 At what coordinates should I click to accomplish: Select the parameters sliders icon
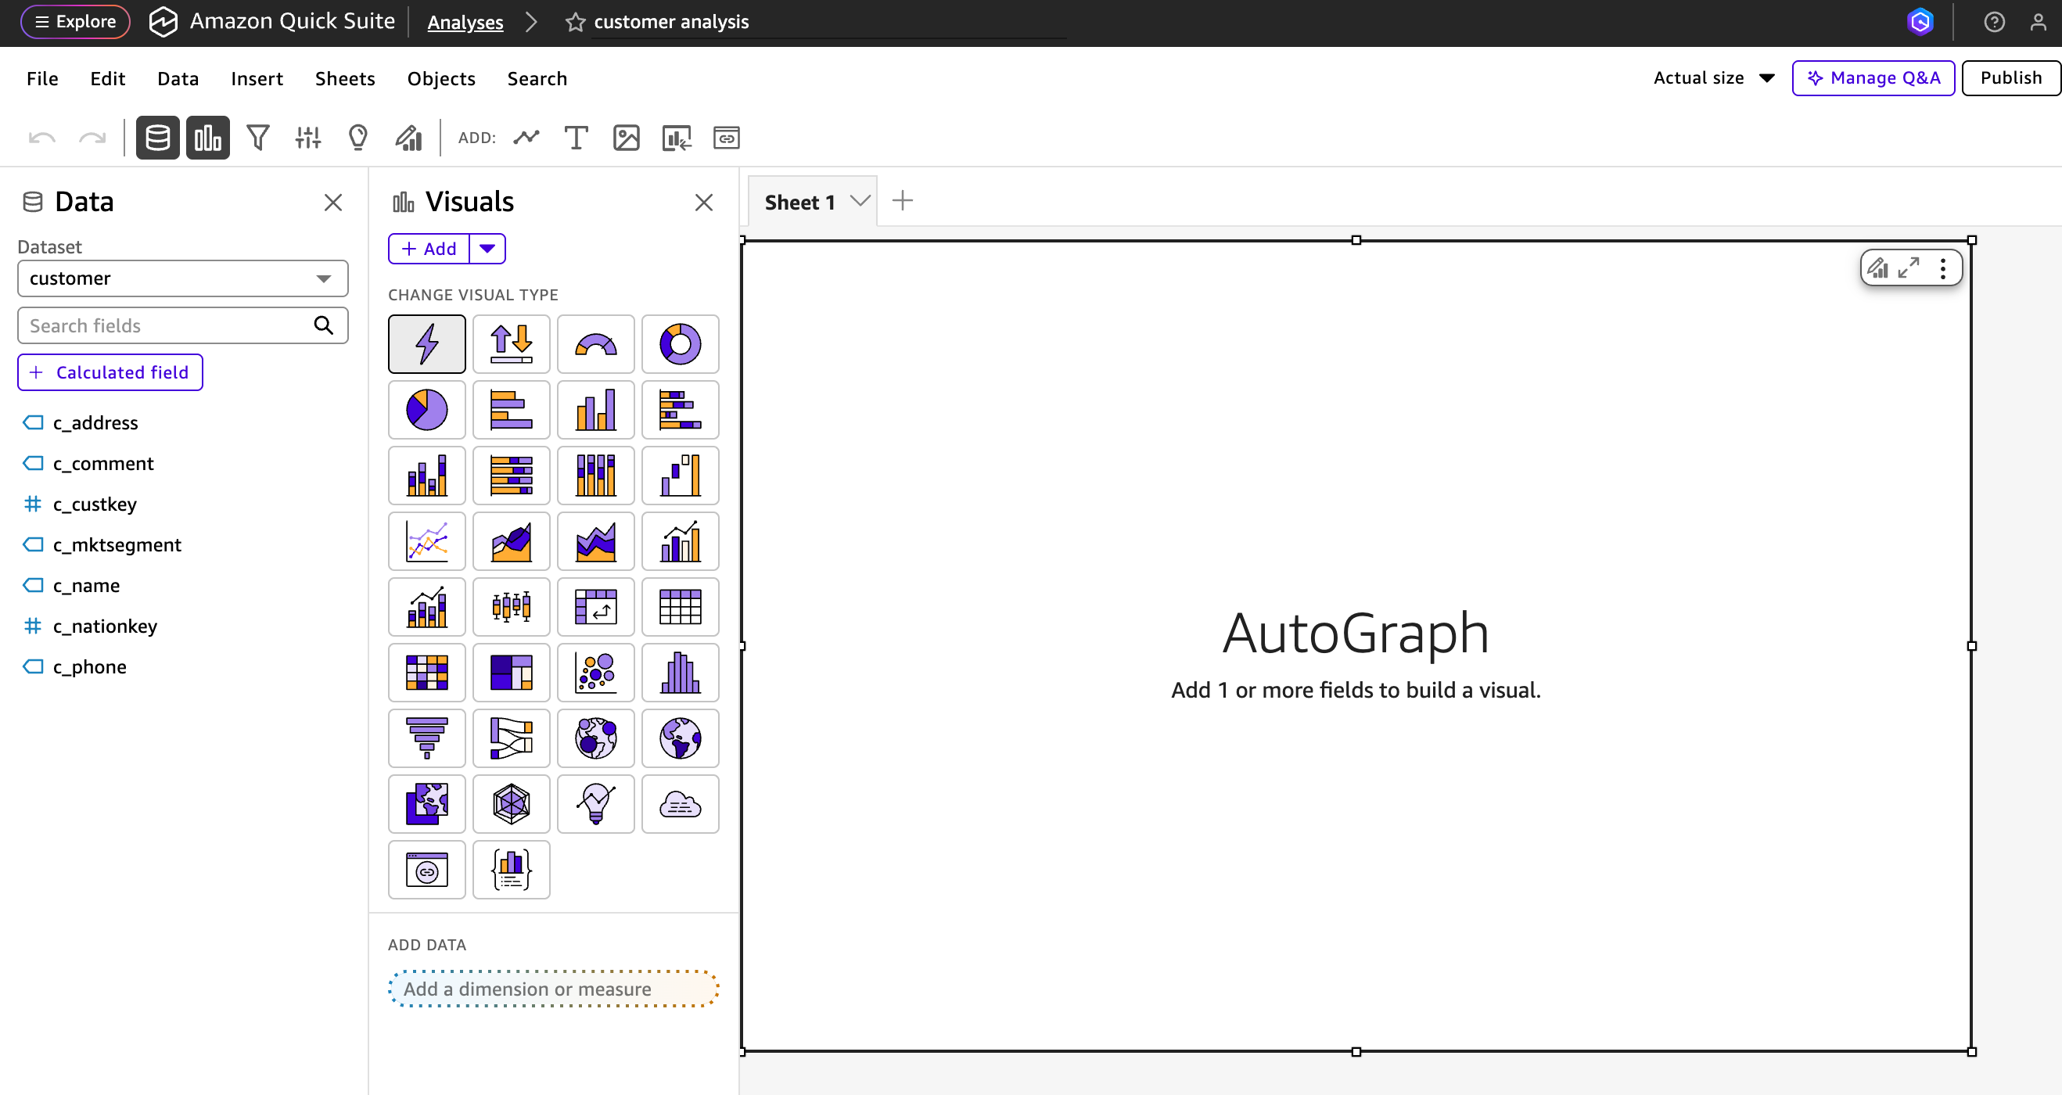coord(308,137)
